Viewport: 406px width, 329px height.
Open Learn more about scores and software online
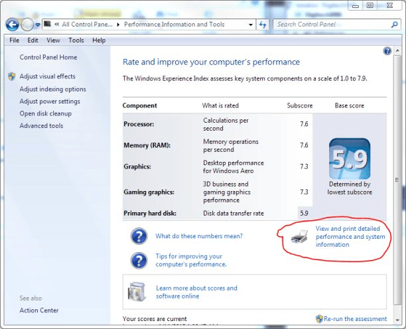196,293
